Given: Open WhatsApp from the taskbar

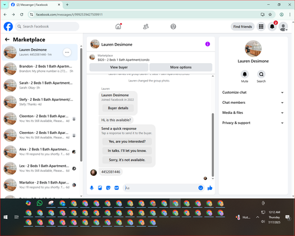Looking at the screenshot, I should click(40, 203).
